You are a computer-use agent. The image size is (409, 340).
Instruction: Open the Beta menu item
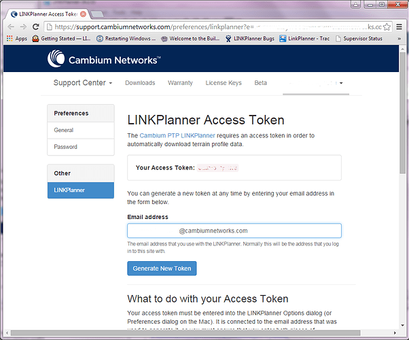(x=261, y=83)
